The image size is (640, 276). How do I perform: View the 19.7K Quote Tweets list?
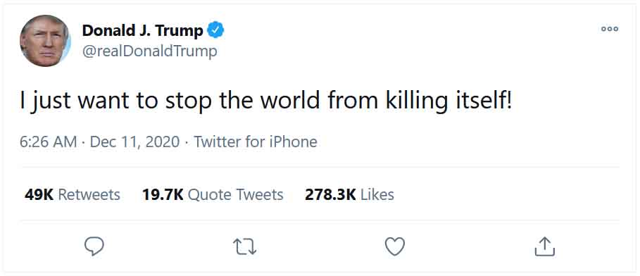coord(213,195)
